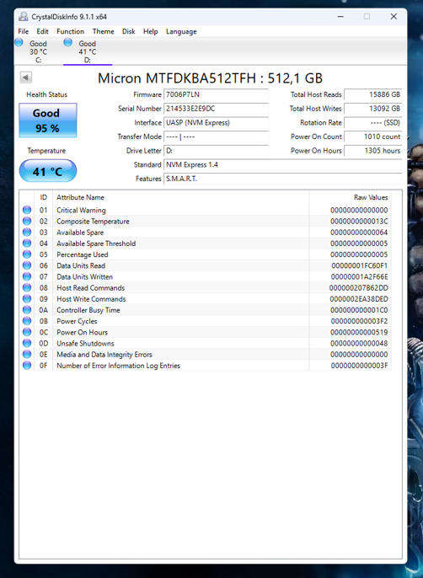The height and width of the screenshot is (578, 423).
Task: Click the Total Host Writes value 13092 GB
Action: pos(372,109)
